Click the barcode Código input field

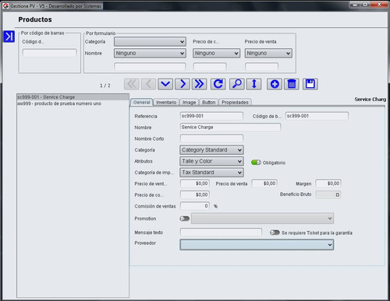pyautogui.click(x=49, y=53)
